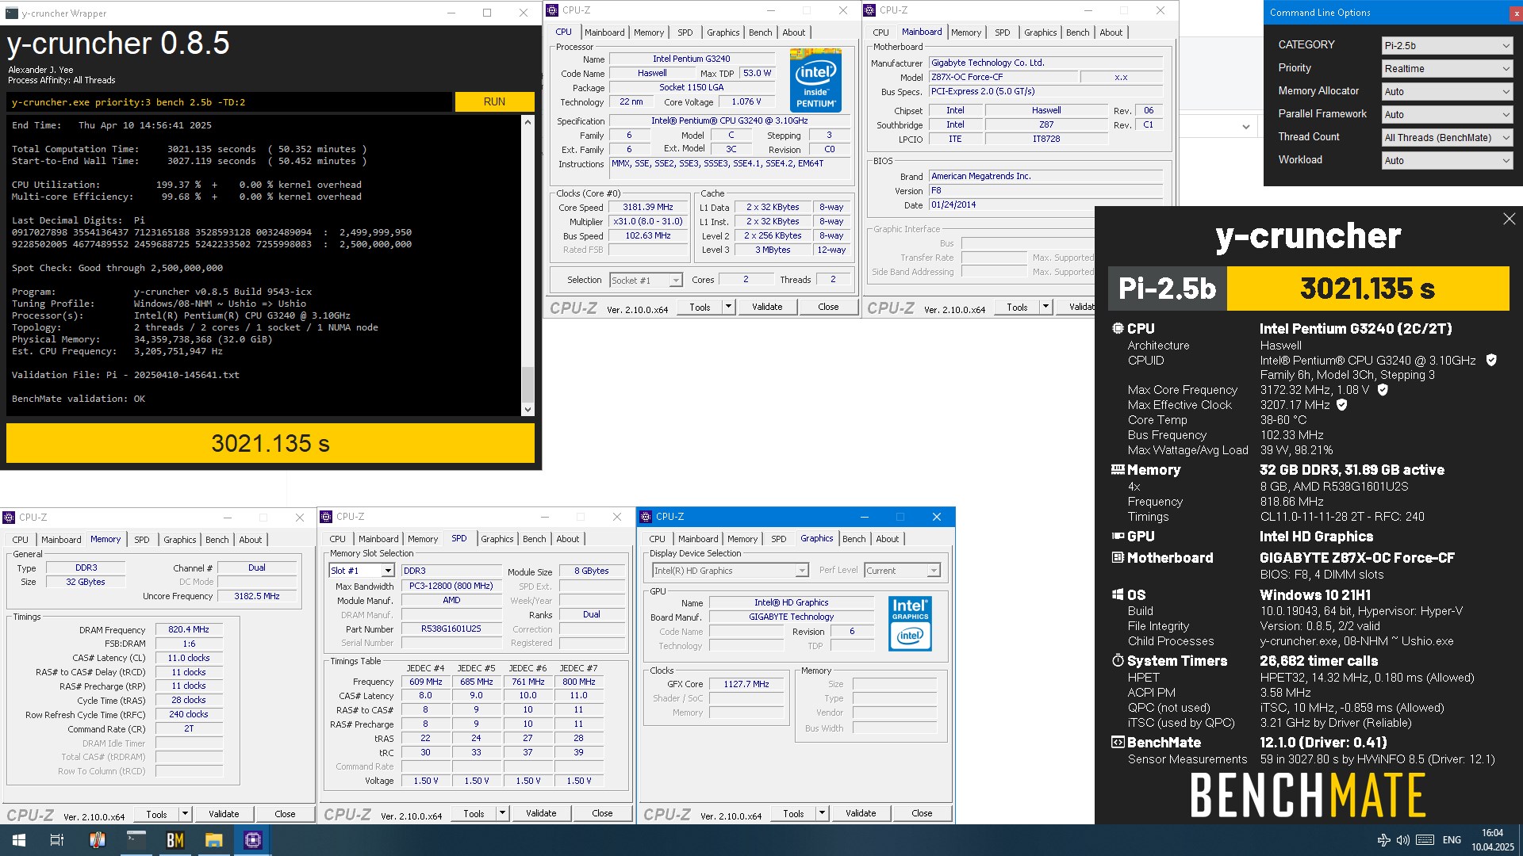Click Validate in CPU-Z CPU window
The height and width of the screenshot is (856, 1523).
pos(767,307)
